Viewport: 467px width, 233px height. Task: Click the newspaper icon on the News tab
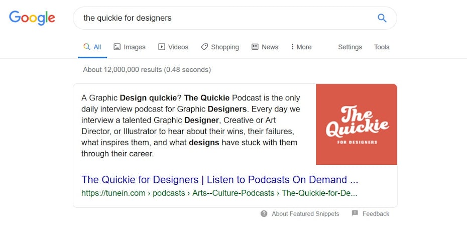click(255, 47)
